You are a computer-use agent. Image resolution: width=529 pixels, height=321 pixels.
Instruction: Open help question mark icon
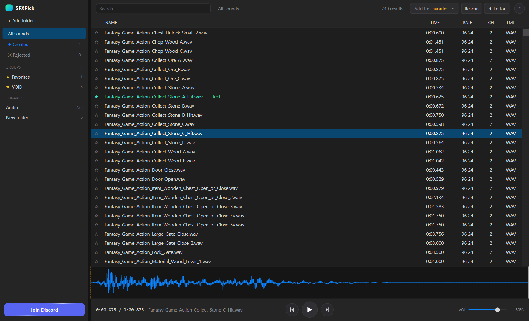[519, 9]
